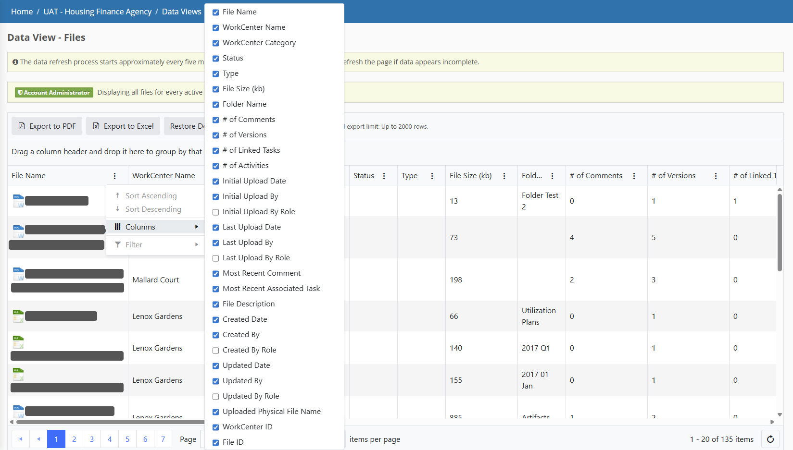Click the scroll right arrow of grid
Screen dimensions: 793x450
772,422
